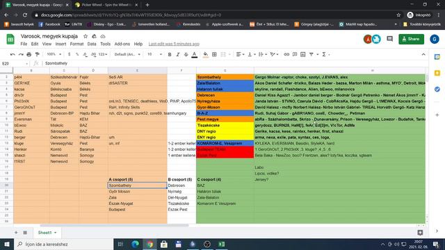Click the Redo toolbar icon
This screenshot has width=445, height=250.
(x=21, y=54)
